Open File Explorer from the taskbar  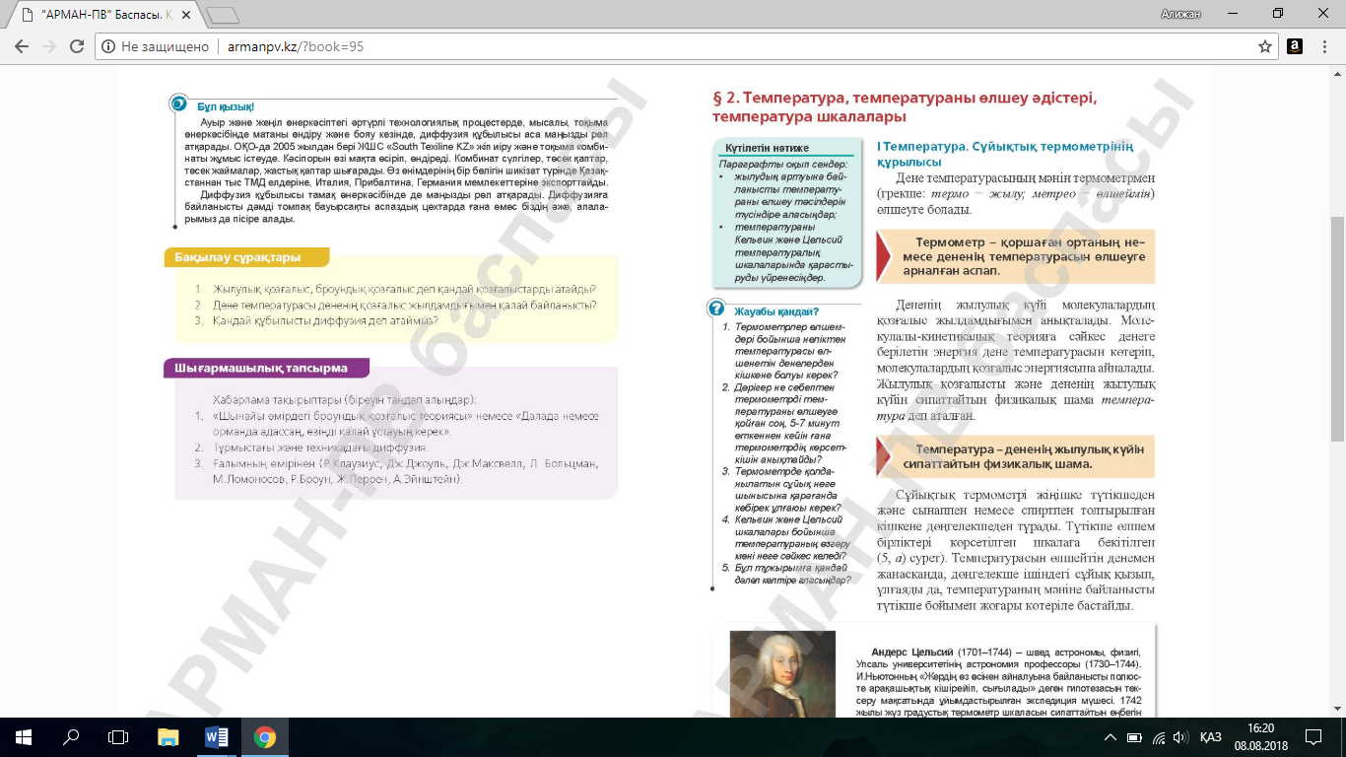pos(168,736)
